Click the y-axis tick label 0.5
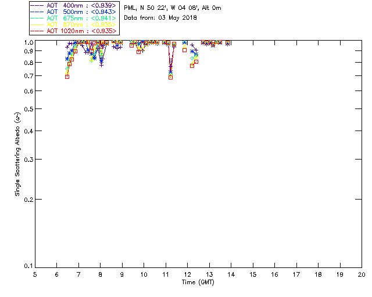The height and width of the screenshot is (297, 372). (x=28, y=109)
